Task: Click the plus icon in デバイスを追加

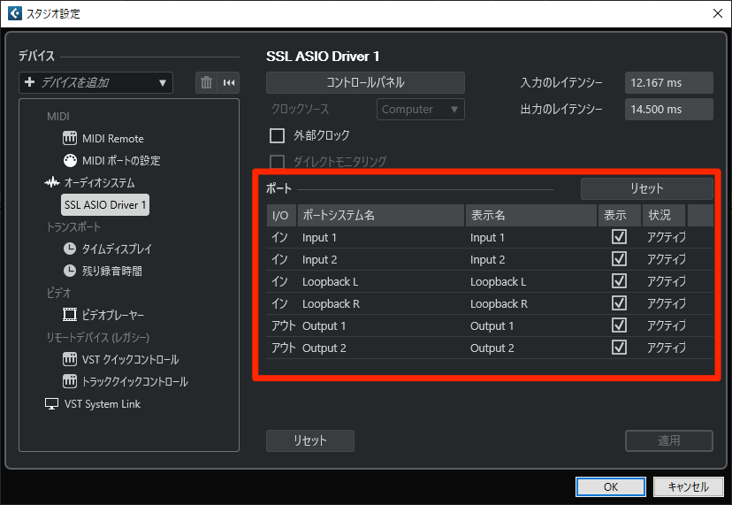Action: coord(29,82)
